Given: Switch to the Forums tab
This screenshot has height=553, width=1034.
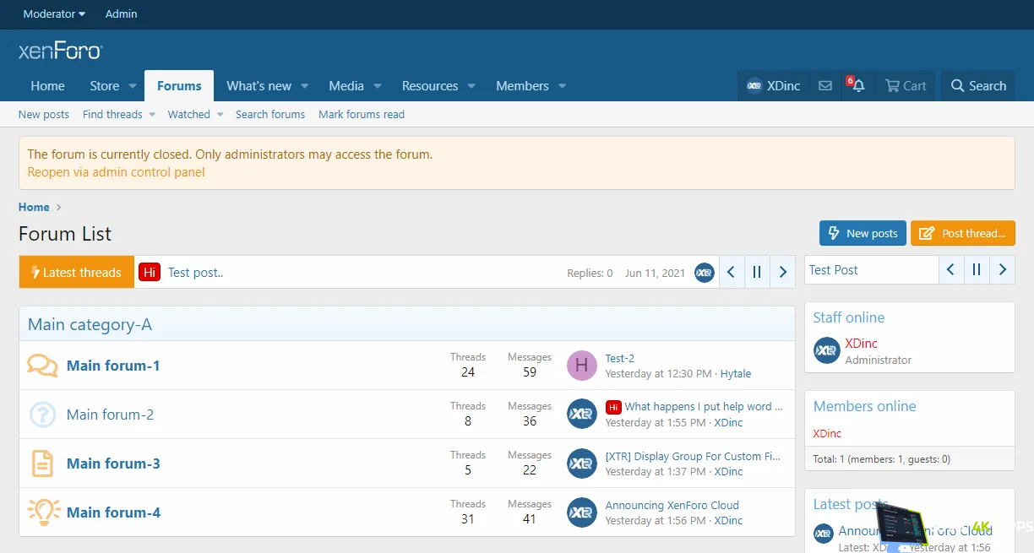Looking at the screenshot, I should click(178, 85).
